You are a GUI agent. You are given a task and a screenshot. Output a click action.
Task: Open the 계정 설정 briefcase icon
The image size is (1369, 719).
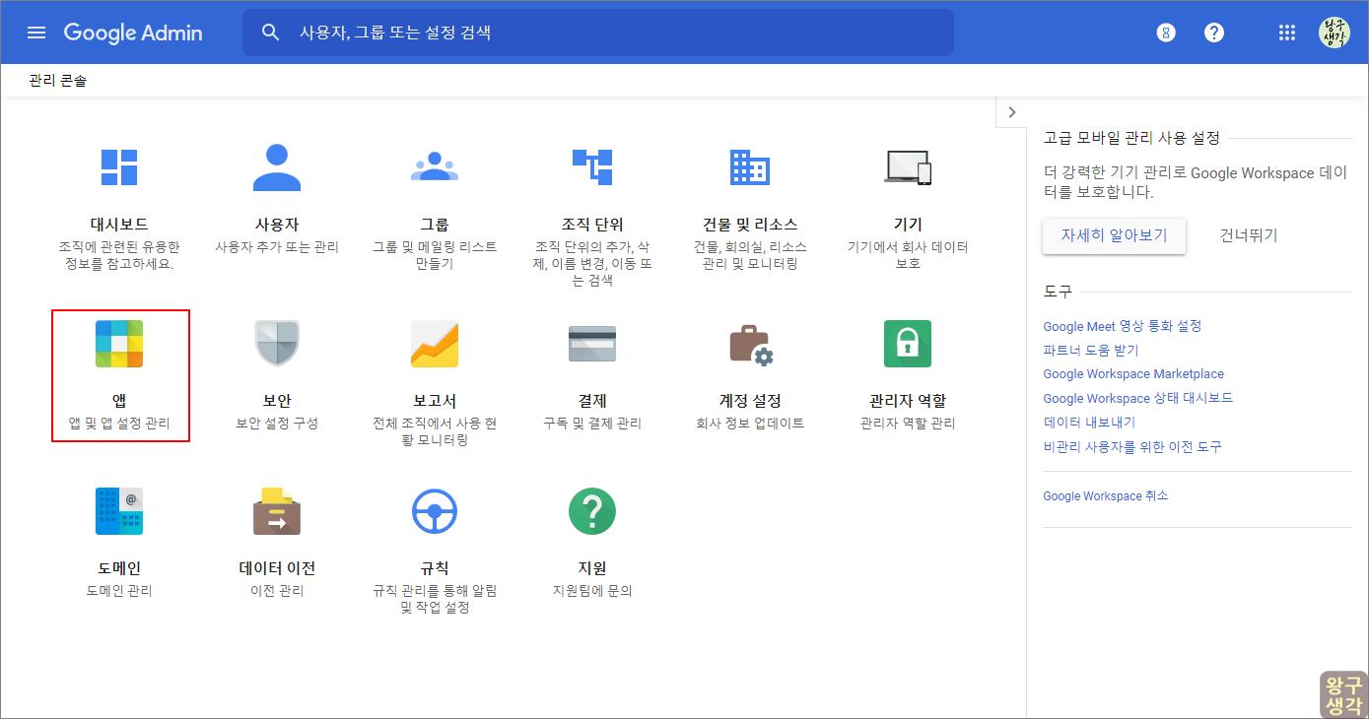(x=750, y=344)
